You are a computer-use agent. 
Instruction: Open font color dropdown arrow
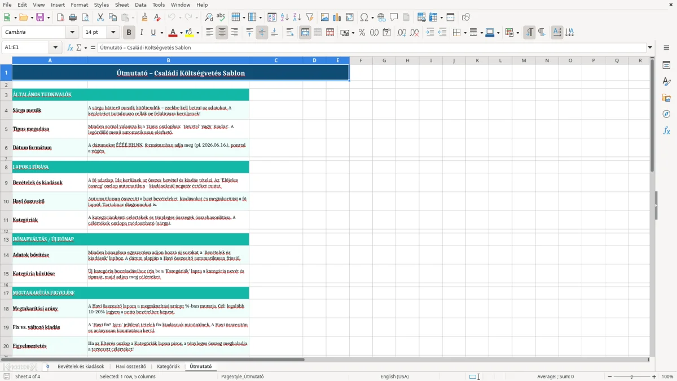tap(182, 33)
